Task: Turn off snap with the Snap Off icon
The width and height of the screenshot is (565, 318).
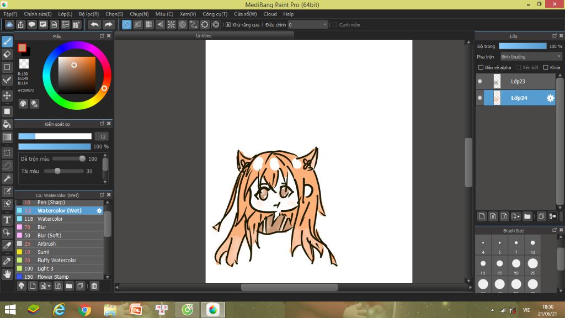Action: click(126, 24)
